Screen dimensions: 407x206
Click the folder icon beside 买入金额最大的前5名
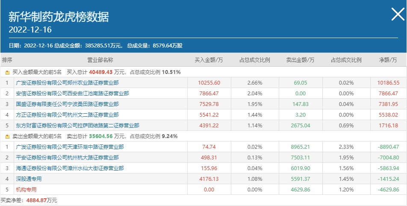click(7, 72)
